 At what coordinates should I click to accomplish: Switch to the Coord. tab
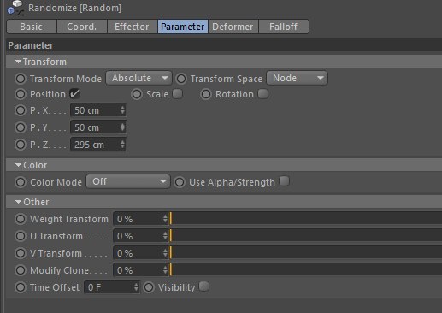click(x=82, y=27)
